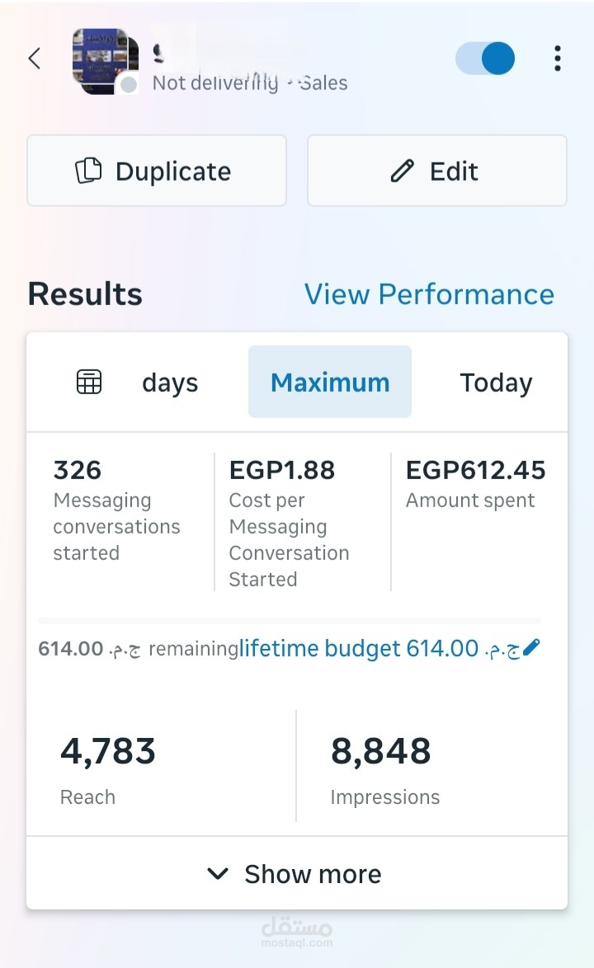
Task: Click the lifetime budget 614.00 link
Action: (x=359, y=649)
